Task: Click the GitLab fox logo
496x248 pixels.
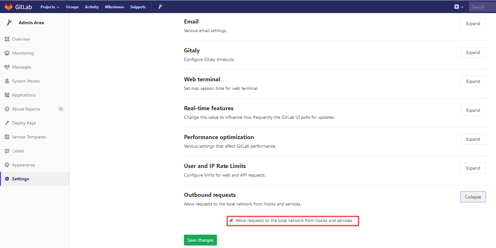Action: (x=9, y=7)
